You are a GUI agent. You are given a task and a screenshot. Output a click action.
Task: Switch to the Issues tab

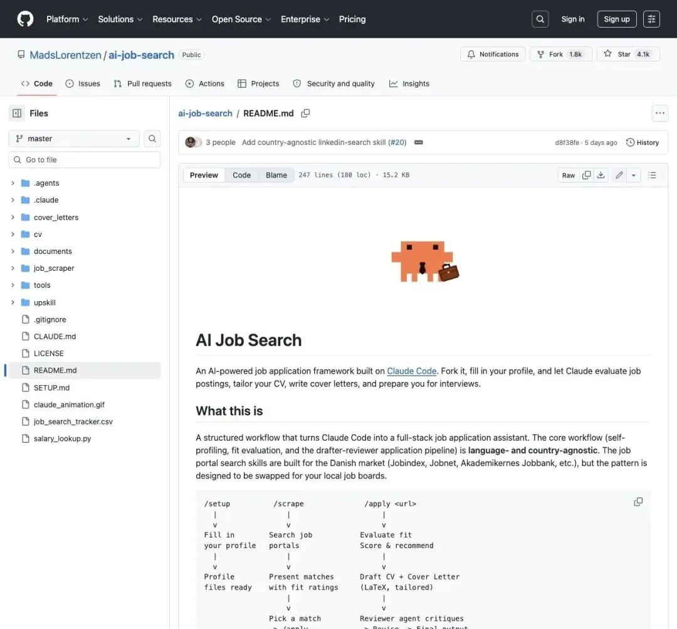83,83
